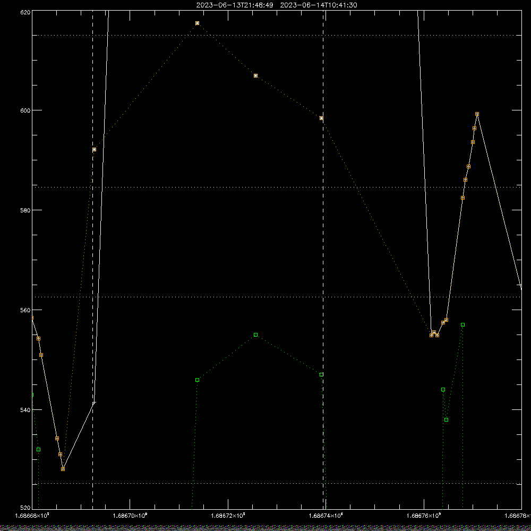Select the orange marker near 598 by second dashed line
Viewport: 531px width, 531px height.
[x=321, y=118]
